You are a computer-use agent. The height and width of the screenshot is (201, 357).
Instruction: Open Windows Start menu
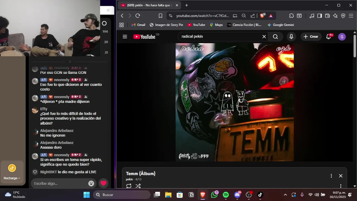point(87,195)
